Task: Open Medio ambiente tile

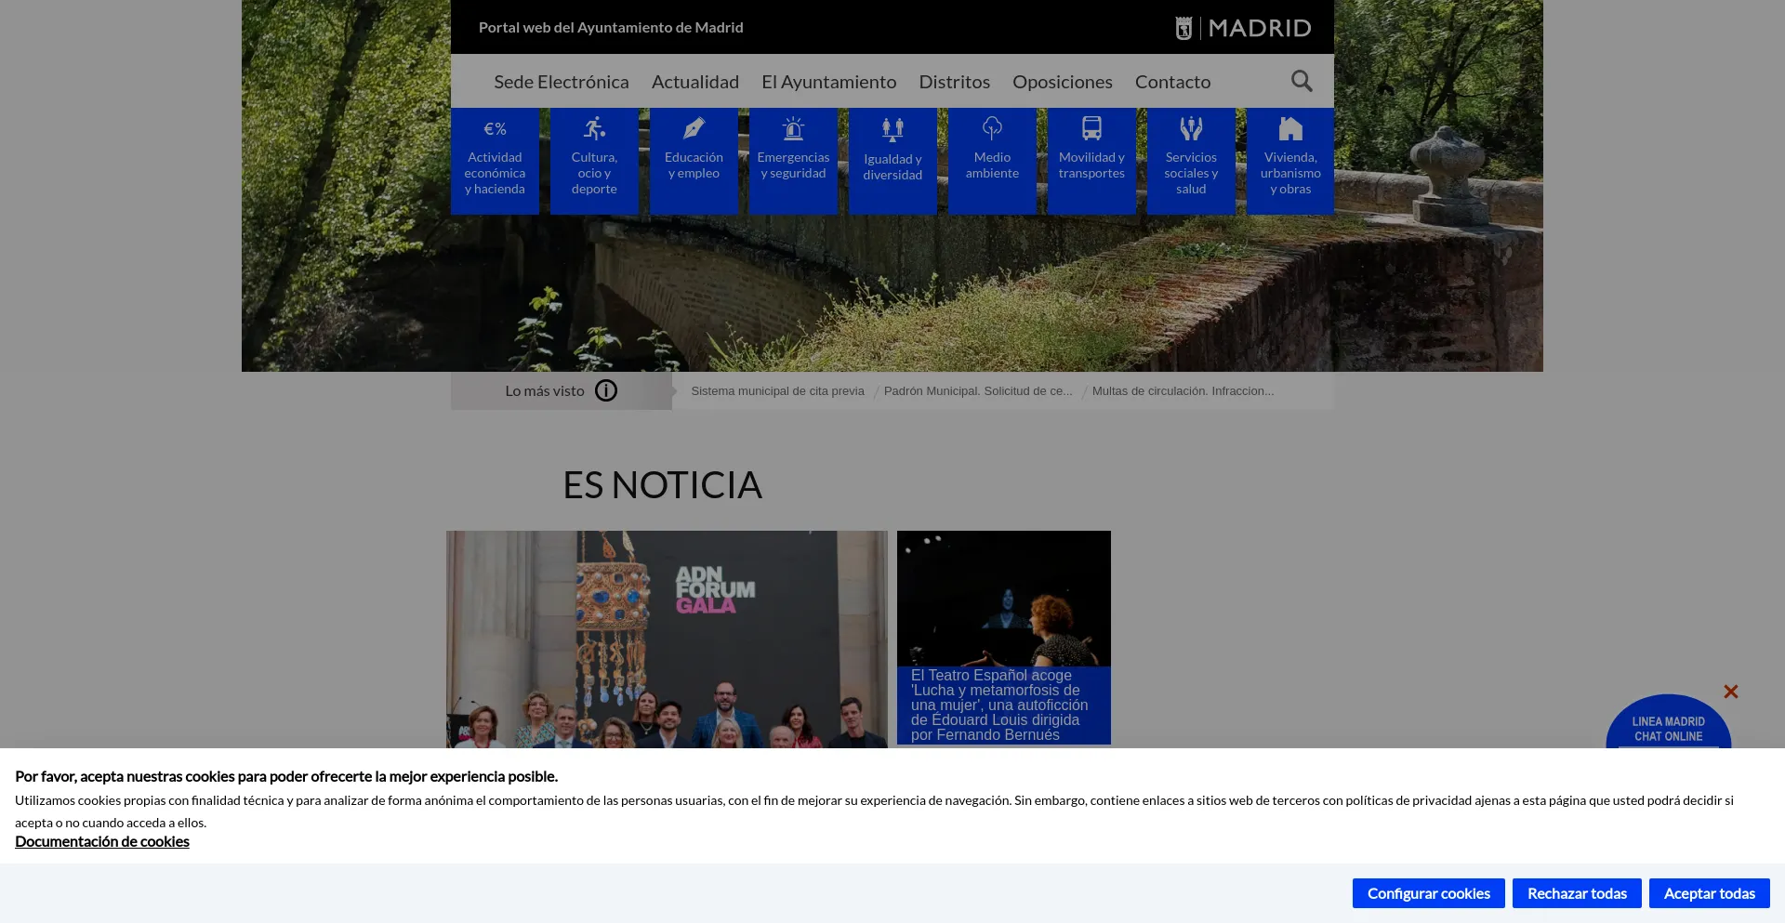Action: click(992, 161)
